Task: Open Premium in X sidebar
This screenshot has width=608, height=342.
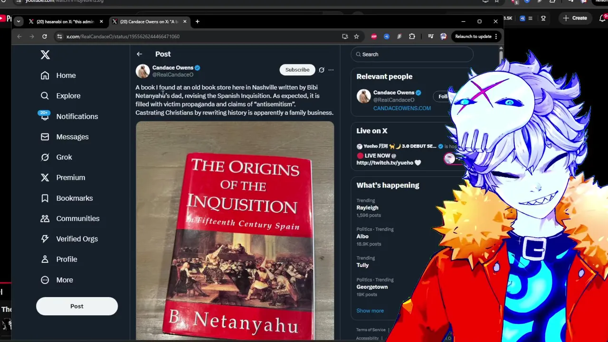Action: [63, 178]
